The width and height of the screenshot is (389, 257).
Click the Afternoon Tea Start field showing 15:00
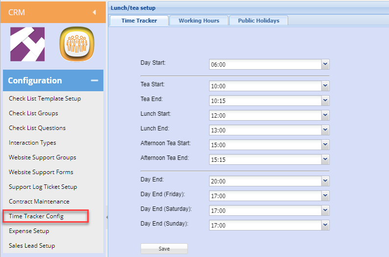tap(266, 145)
